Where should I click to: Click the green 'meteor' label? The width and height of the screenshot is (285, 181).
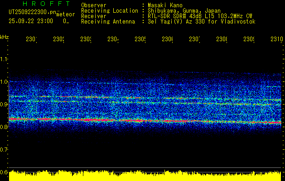pyautogui.click(x=66, y=14)
